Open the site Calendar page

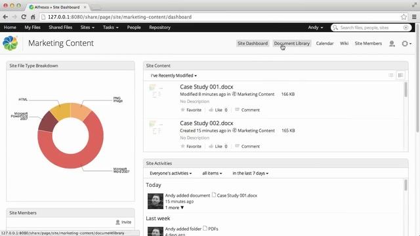(325, 43)
